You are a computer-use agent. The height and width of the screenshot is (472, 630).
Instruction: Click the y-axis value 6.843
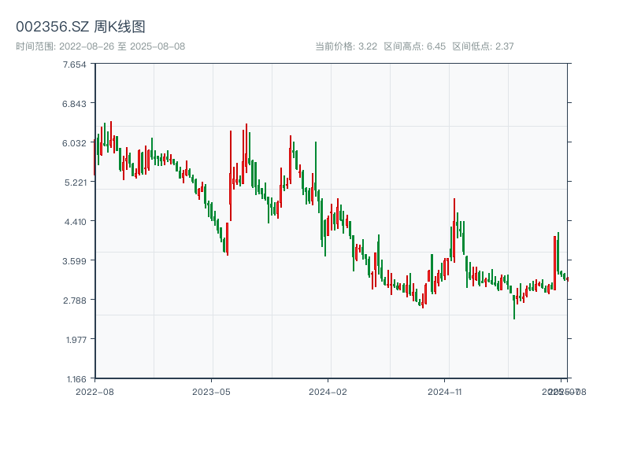(74, 104)
